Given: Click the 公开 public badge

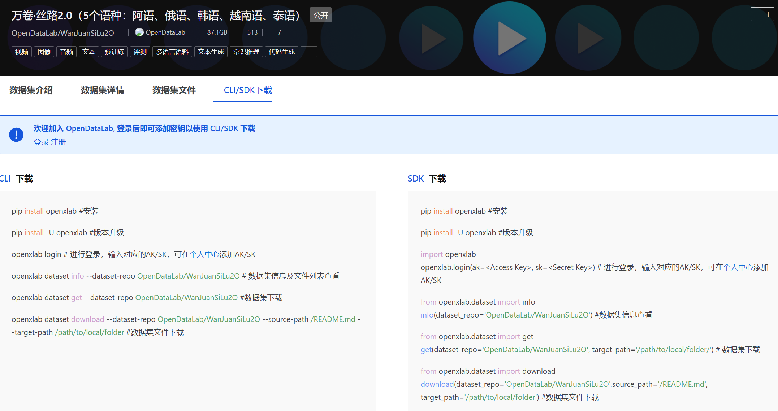Looking at the screenshot, I should pos(320,15).
